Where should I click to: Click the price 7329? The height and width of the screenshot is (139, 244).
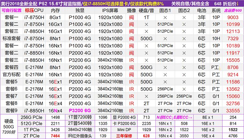click(x=233, y=38)
